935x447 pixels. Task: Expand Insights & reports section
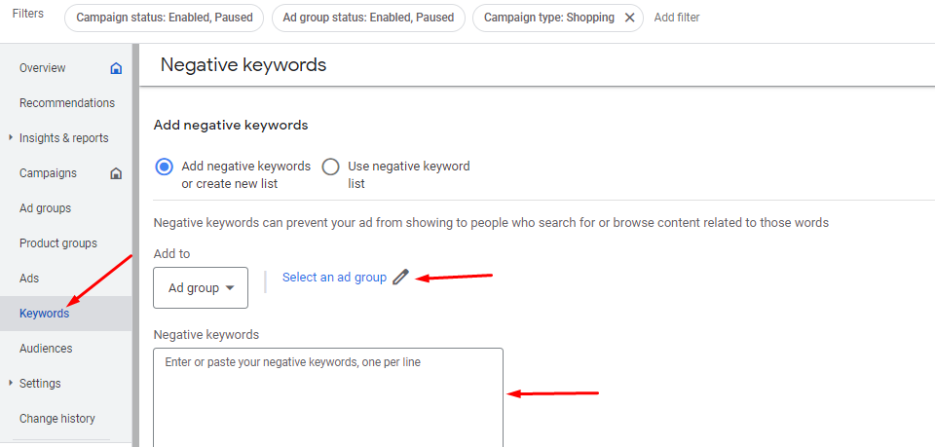tap(11, 138)
